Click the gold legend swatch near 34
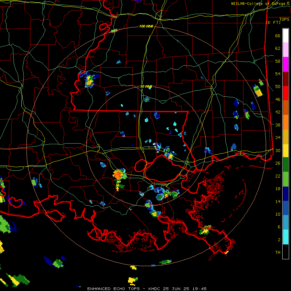 (x=286, y=137)
